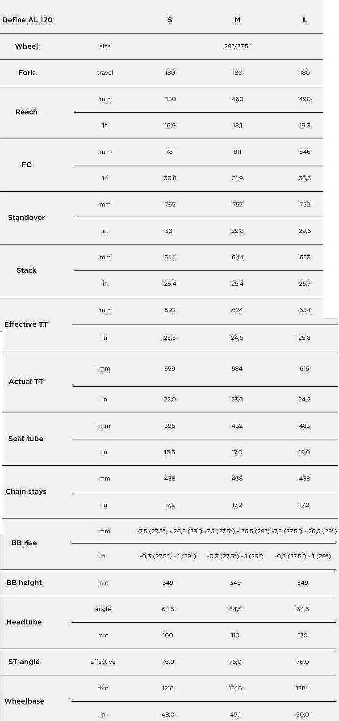Select the S size column header
The height and width of the screenshot is (721, 339).
(170, 20)
